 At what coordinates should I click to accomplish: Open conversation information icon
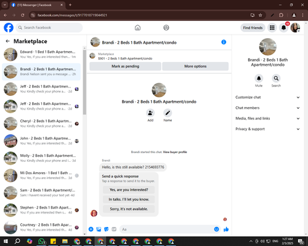tap(224, 42)
